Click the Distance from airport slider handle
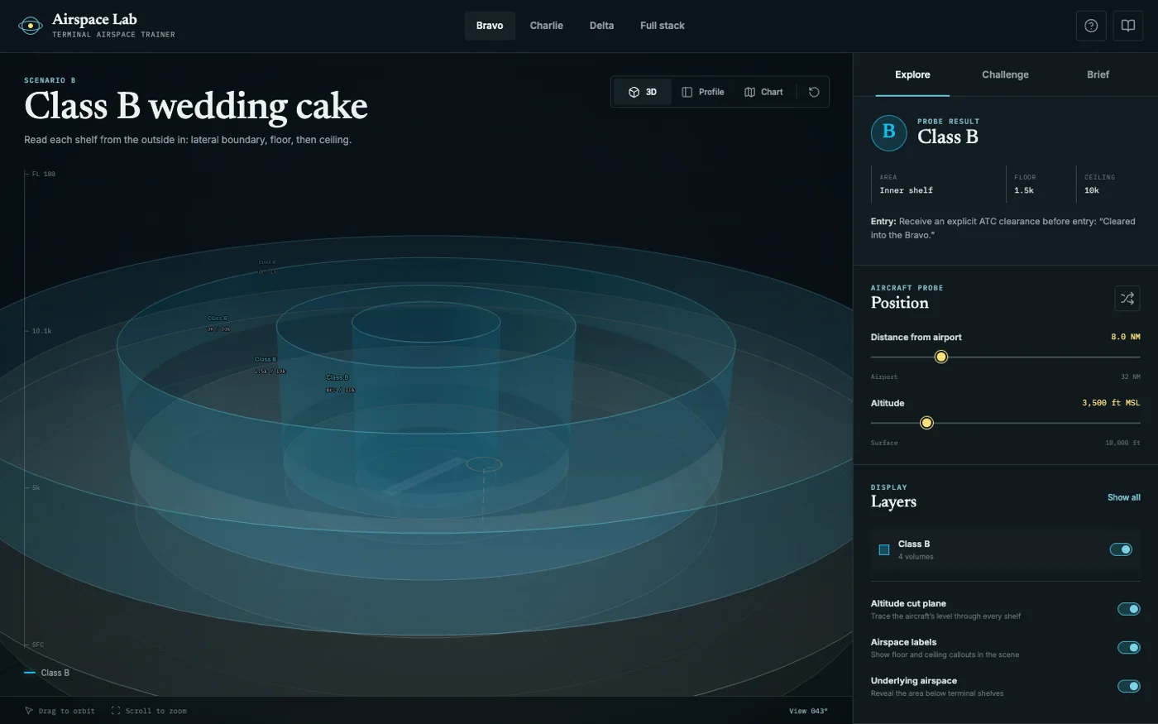 click(x=940, y=357)
